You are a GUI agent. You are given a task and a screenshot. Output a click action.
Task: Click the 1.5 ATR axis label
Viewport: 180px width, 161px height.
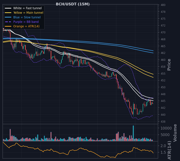click(163, 152)
